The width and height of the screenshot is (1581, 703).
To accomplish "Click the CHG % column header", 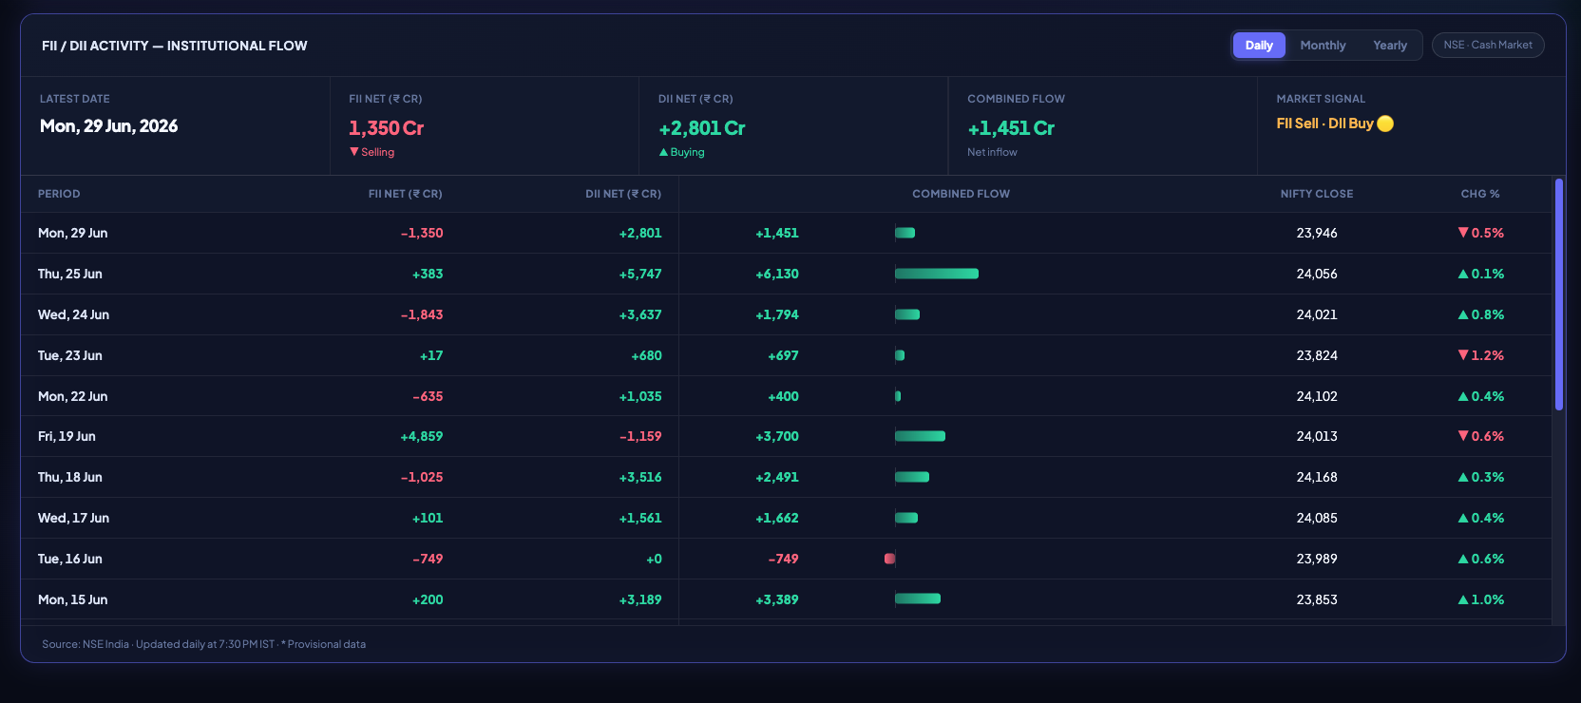I will pyautogui.click(x=1480, y=194).
